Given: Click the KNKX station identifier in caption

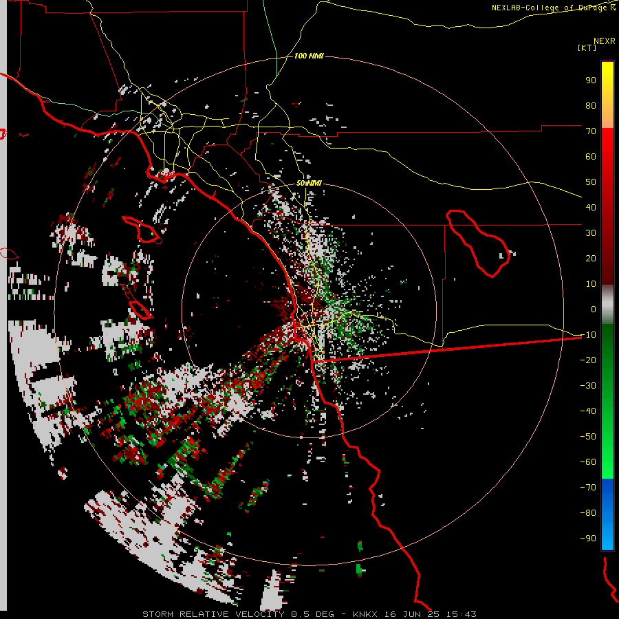Looking at the screenshot, I should (365, 614).
